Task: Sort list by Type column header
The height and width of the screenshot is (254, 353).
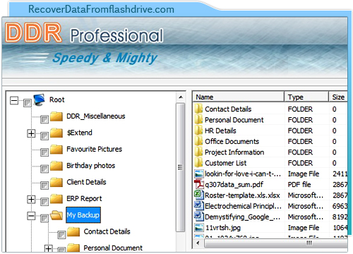Action: [x=306, y=97]
